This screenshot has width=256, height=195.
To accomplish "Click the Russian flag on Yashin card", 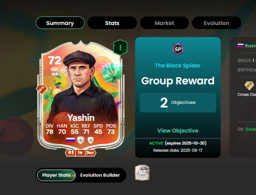I will point(71,140).
